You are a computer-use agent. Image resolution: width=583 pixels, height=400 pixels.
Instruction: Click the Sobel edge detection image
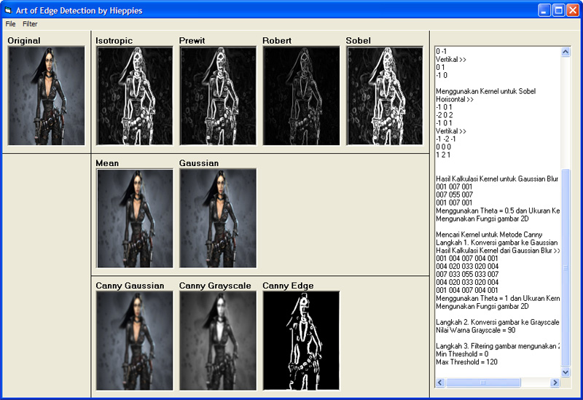pos(385,95)
